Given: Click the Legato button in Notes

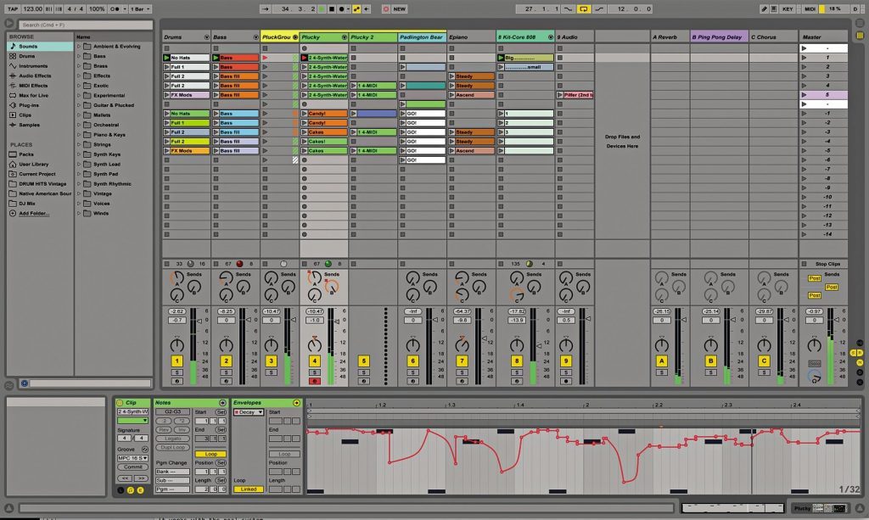Looking at the screenshot, I should point(172,439).
